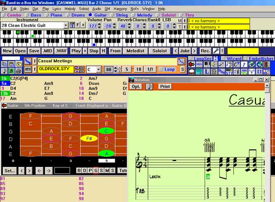Open the guitar window icon in the tool grid

pos(192,64)
